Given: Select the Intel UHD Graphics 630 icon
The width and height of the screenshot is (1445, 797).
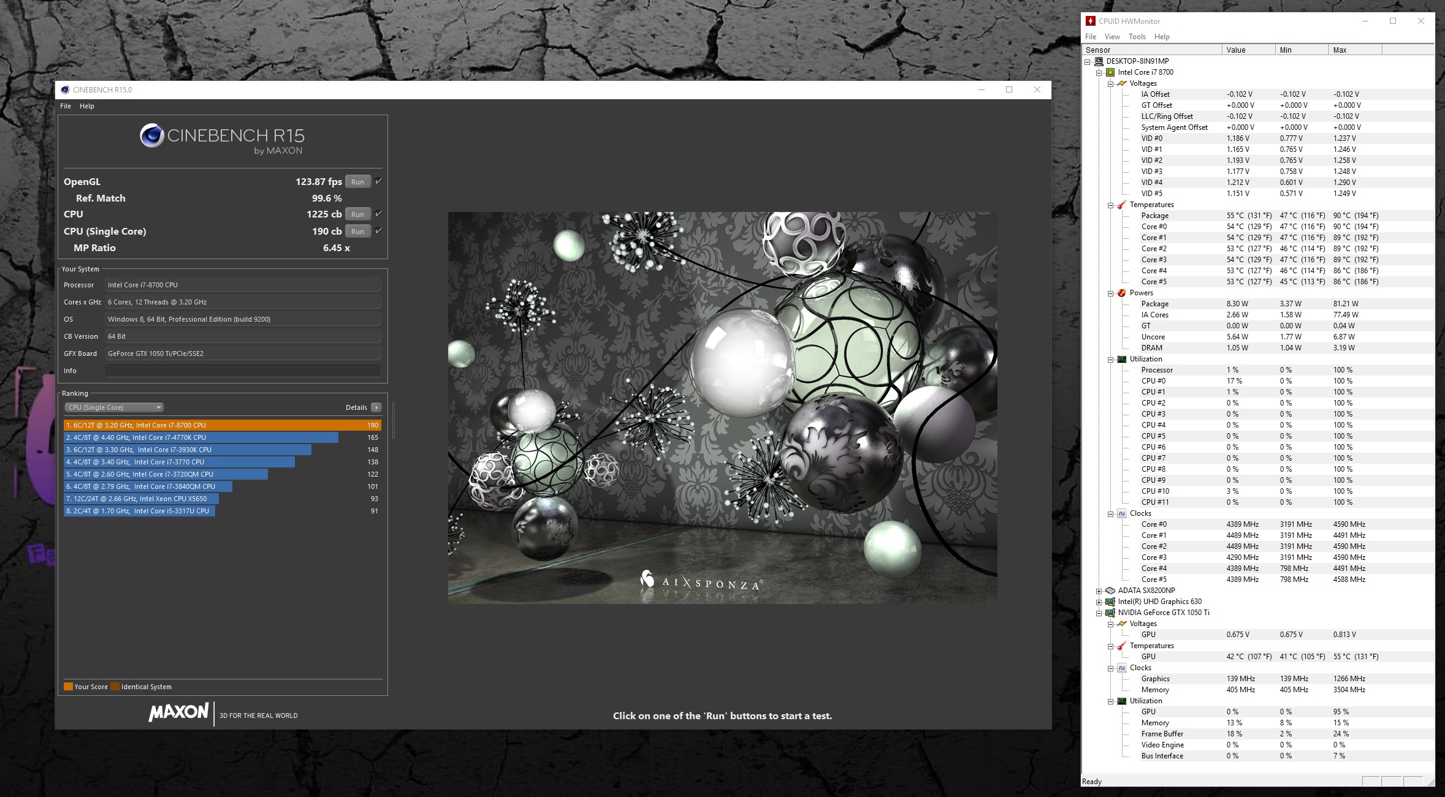Looking at the screenshot, I should point(1110,602).
